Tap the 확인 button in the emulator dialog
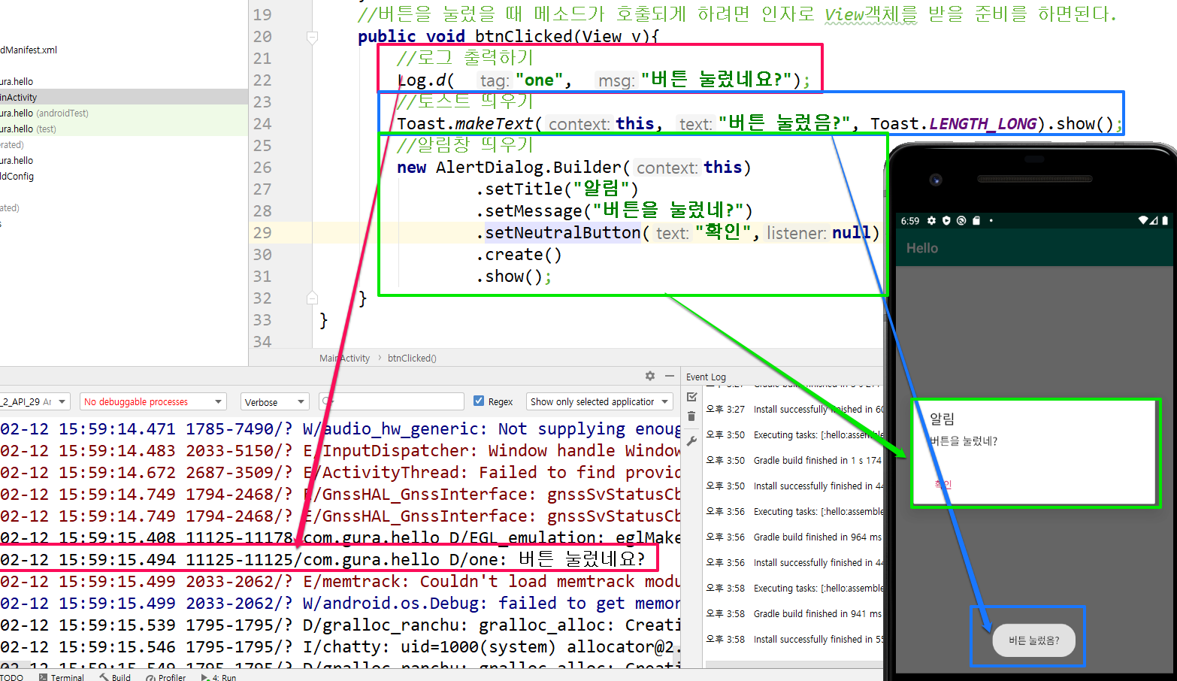The width and height of the screenshot is (1177, 681). [943, 485]
